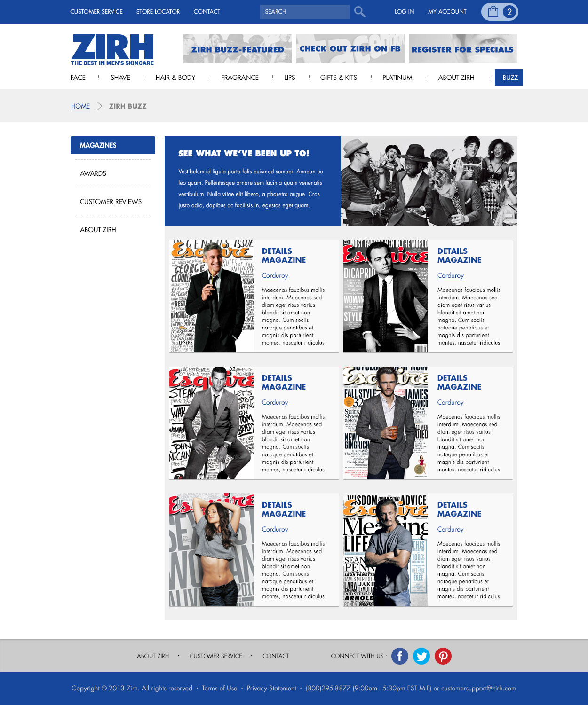Image resolution: width=588 pixels, height=705 pixels.
Task: Open the Face menu
Action: 78,78
